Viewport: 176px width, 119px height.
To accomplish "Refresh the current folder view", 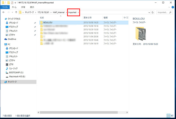I will tap(153, 12).
